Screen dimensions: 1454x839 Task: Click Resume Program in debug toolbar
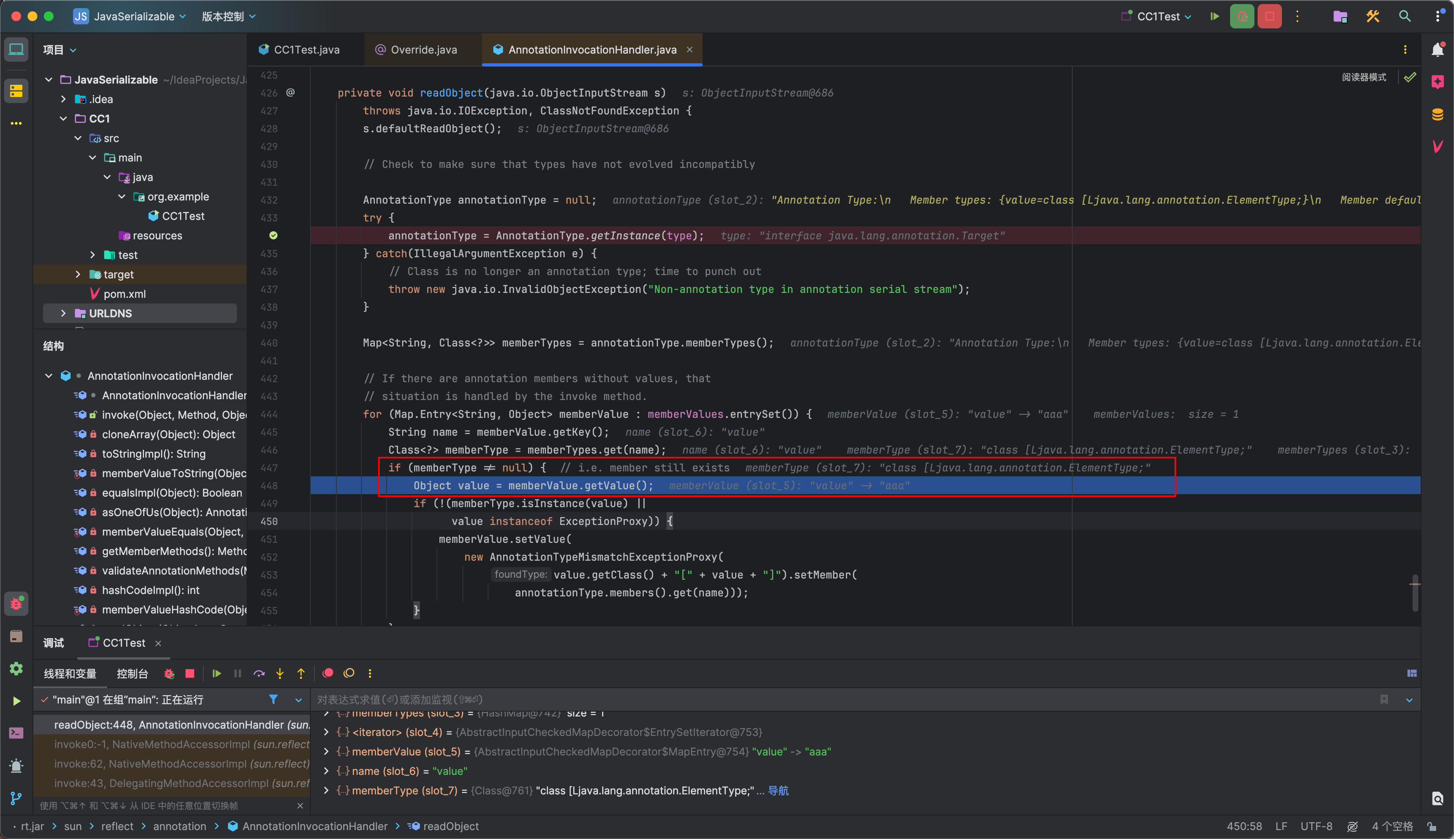pyautogui.click(x=217, y=673)
